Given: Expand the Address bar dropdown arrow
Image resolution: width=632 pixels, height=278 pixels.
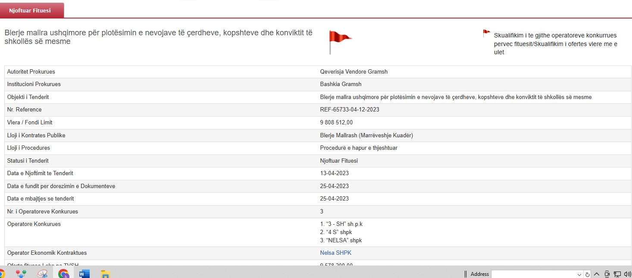Looking at the screenshot, I should coord(579,274).
